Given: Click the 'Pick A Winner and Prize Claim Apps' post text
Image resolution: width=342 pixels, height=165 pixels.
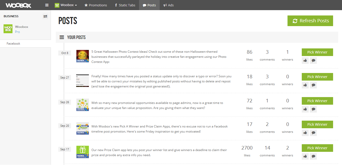Looking at the screenshot, I should pos(160,129).
